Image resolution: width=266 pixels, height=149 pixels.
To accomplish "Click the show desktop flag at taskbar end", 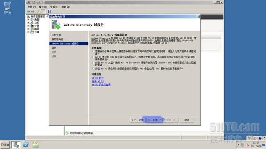I will pyautogui.click(x=264, y=145).
